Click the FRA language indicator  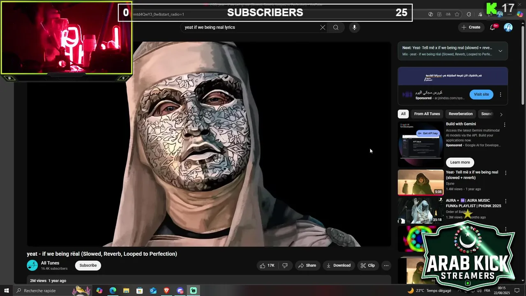(x=487, y=291)
